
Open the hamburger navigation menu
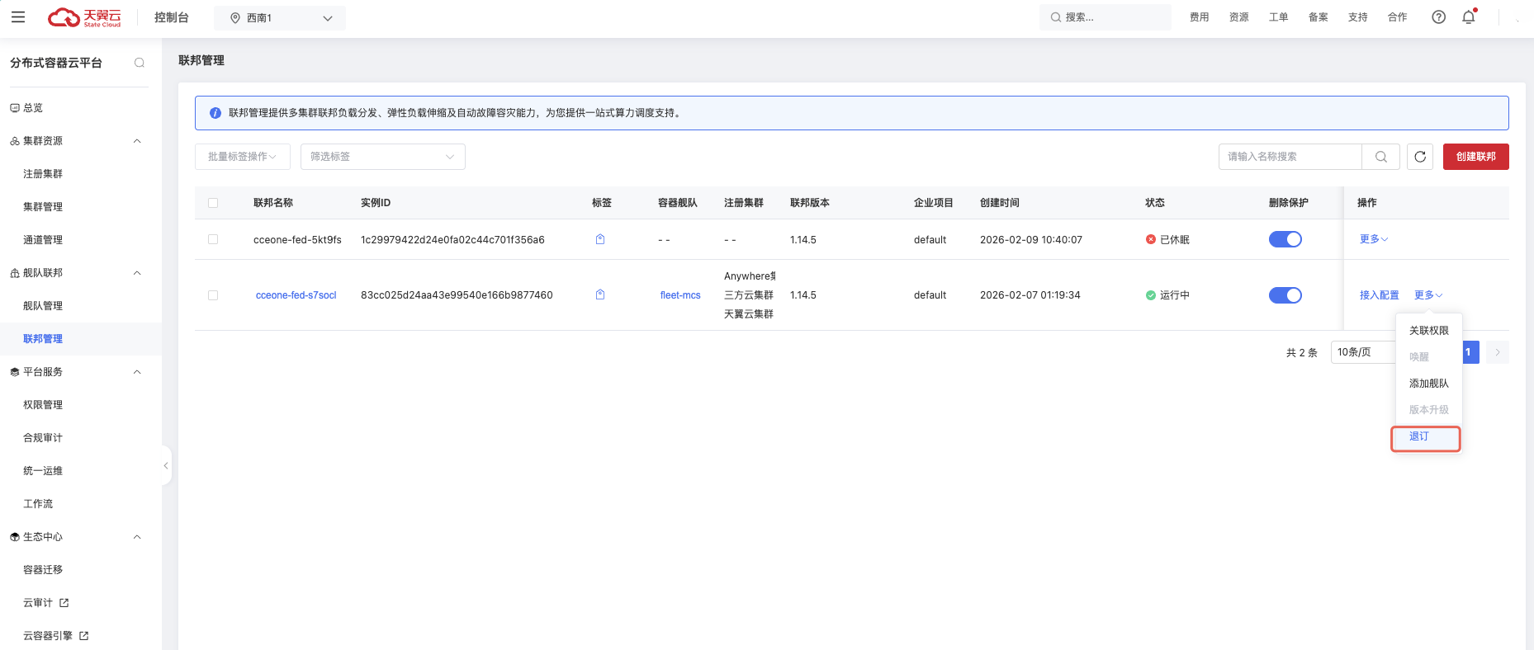pos(18,17)
